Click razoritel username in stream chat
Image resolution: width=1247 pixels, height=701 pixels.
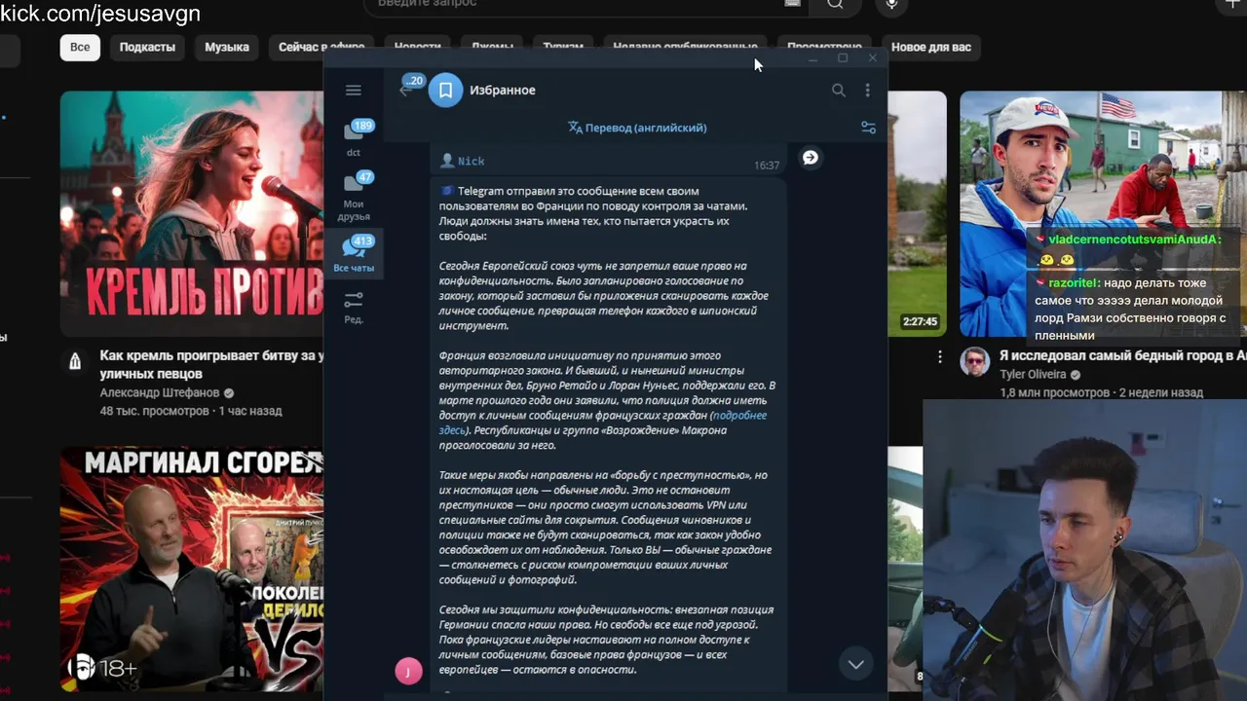click(1074, 282)
